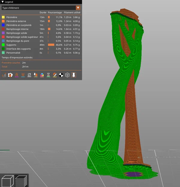180x187 pixels.
Task: Click the Temps d'impression estimés heading
Action: click(x=17, y=57)
